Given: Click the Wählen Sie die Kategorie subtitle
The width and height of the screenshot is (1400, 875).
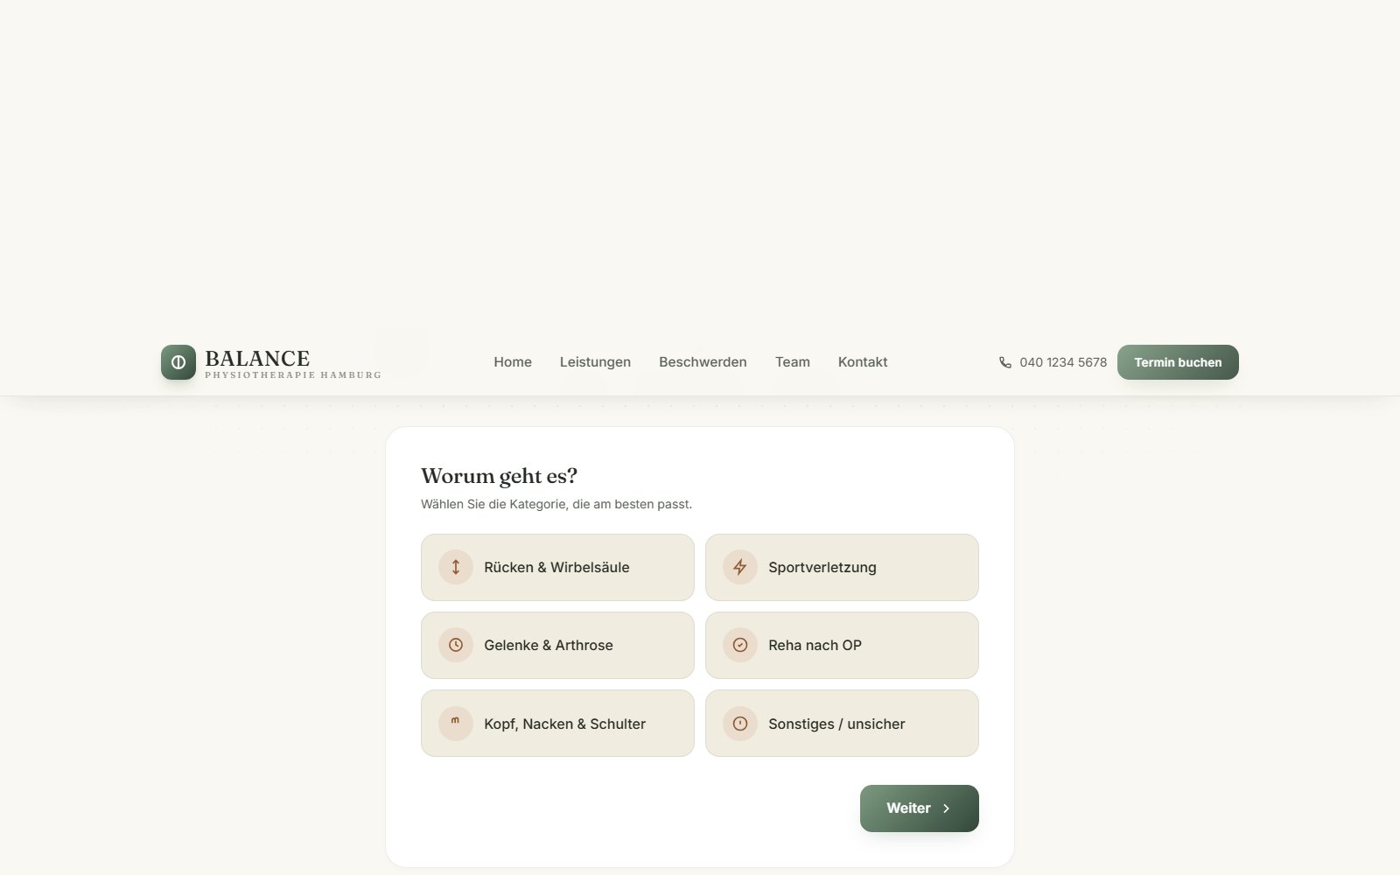Looking at the screenshot, I should pos(556,504).
